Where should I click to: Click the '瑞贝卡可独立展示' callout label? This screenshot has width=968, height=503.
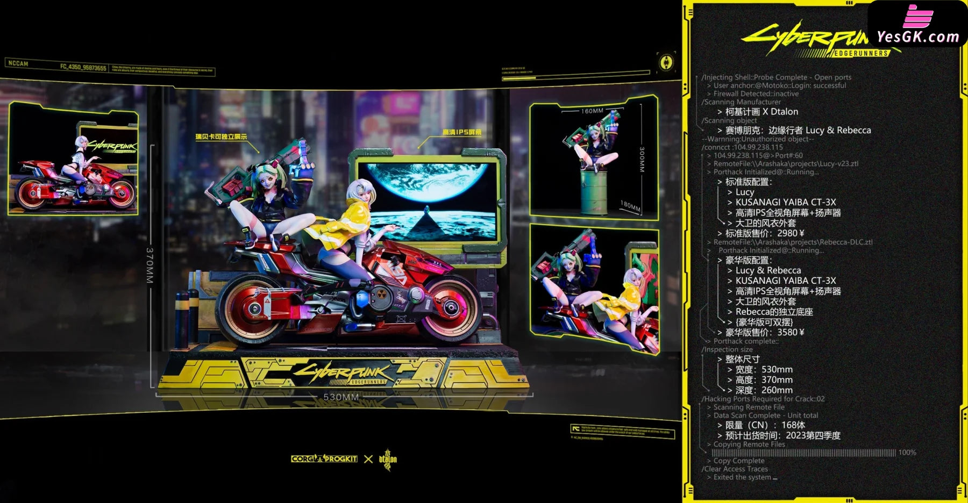[221, 137]
